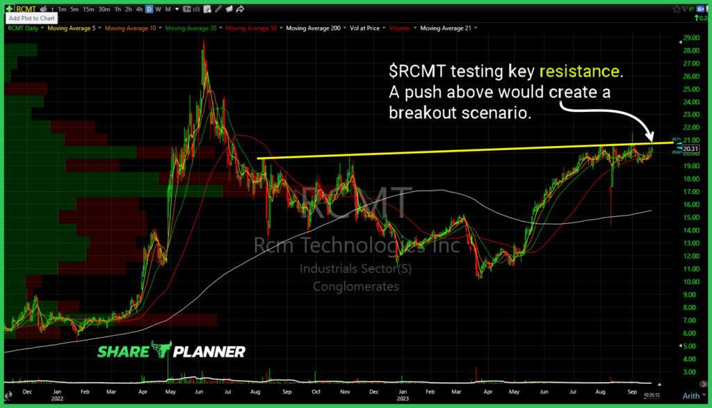Click the bar chart type icon
The image size is (712, 408).
[x=197, y=9]
